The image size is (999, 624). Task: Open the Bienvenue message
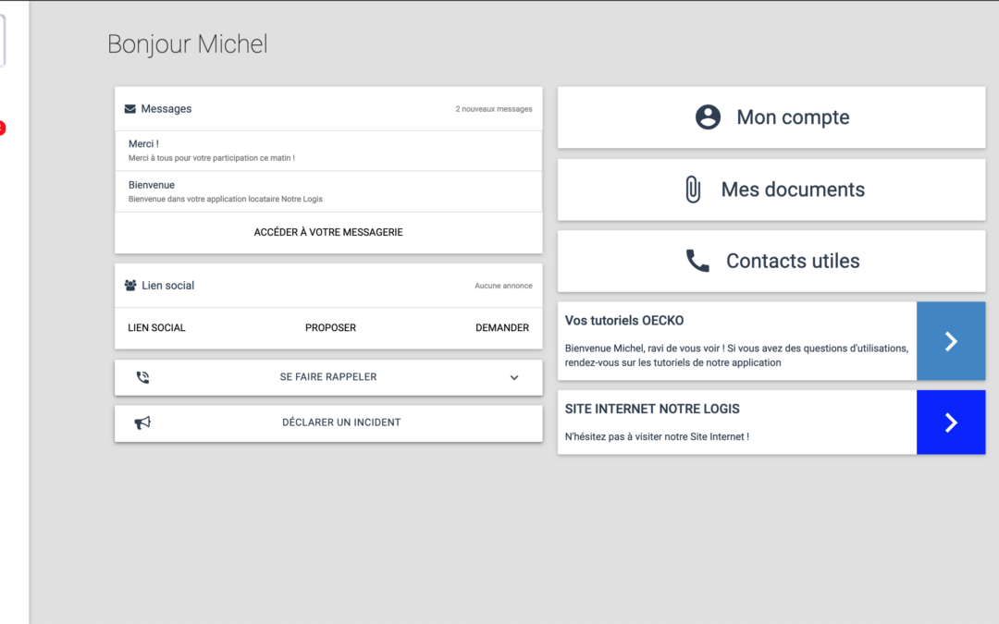[x=328, y=191]
